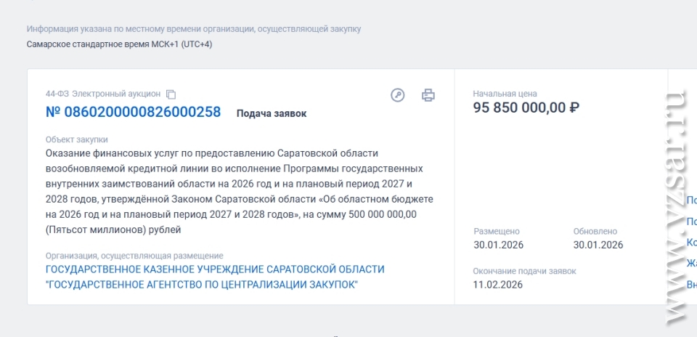
Task: Click the Окончание подачи заявок label
Action: (524, 271)
